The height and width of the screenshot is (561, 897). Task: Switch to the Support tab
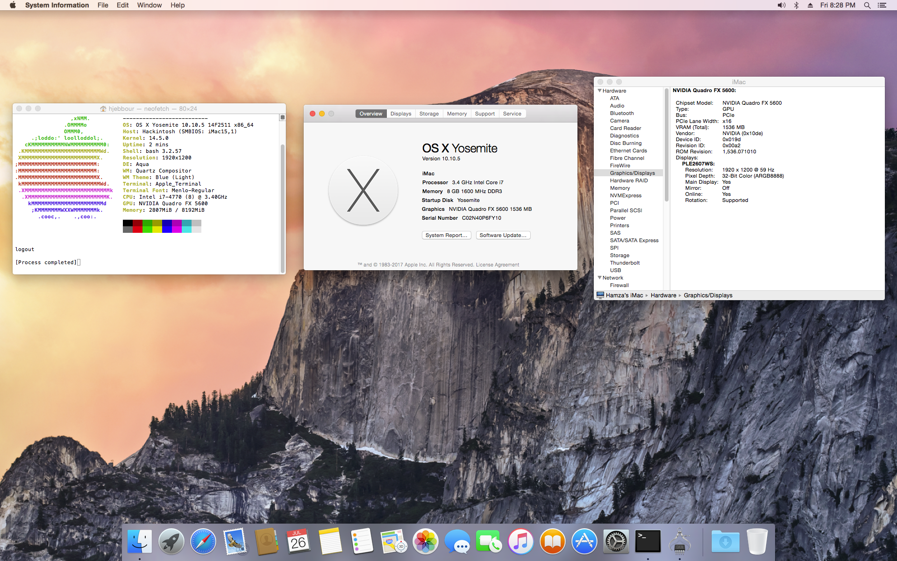(485, 114)
